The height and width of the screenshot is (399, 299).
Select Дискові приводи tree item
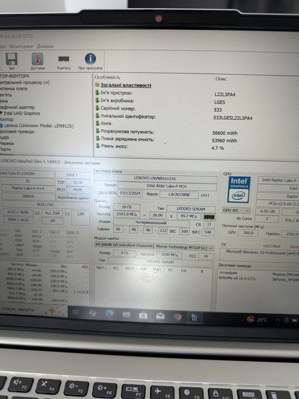[17, 132]
